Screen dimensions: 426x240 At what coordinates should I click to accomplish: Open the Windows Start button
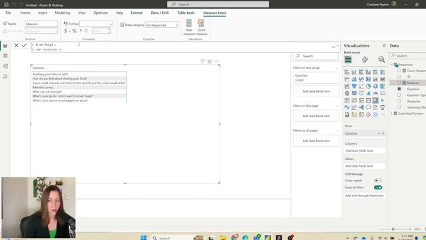(144, 237)
